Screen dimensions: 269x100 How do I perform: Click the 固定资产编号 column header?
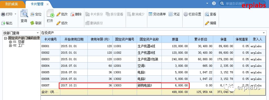pos(125,39)
